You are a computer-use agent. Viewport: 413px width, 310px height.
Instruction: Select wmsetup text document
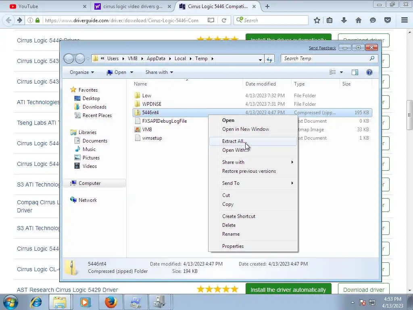pos(152,138)
